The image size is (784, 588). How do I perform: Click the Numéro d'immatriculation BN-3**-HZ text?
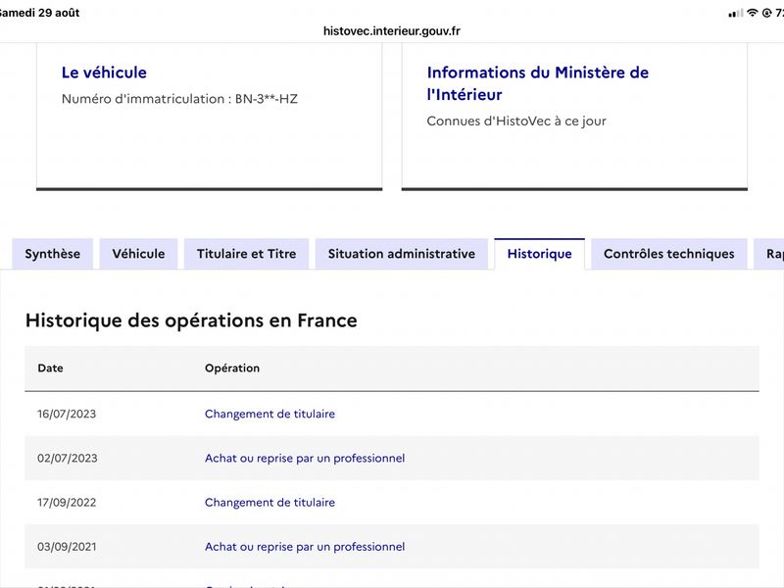[179, 99]
